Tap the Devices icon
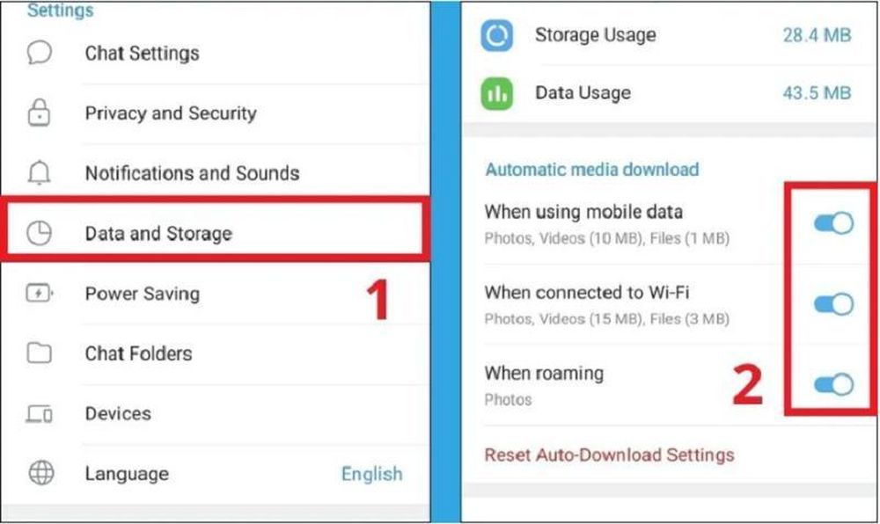Viewport: 880px width, 524px height. click(40, 413)
